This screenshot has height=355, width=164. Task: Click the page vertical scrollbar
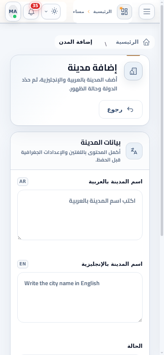[162, 120]
